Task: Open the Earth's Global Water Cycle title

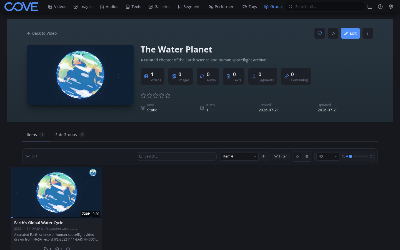Action: pos(39,223)
